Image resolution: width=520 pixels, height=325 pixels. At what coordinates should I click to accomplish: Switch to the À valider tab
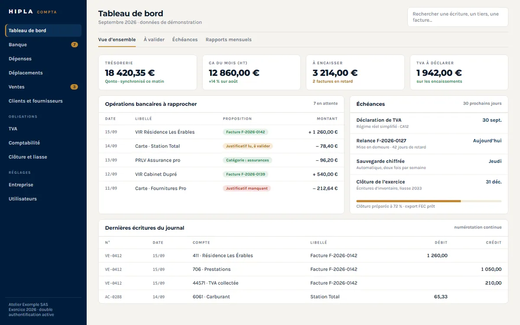tap(154, 39)
